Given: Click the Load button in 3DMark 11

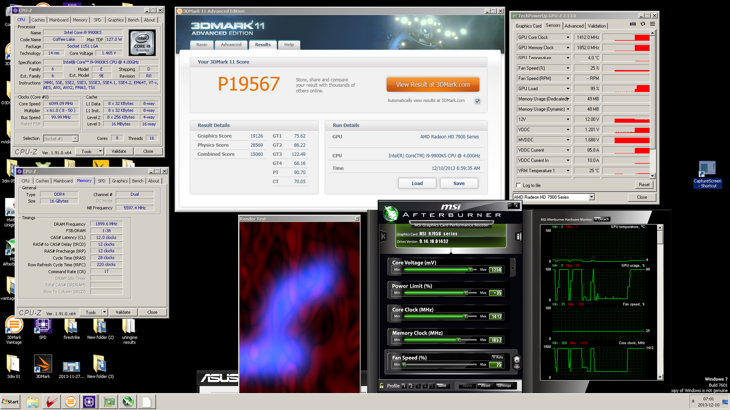Looking at the screenshot, I should point(417,183).
